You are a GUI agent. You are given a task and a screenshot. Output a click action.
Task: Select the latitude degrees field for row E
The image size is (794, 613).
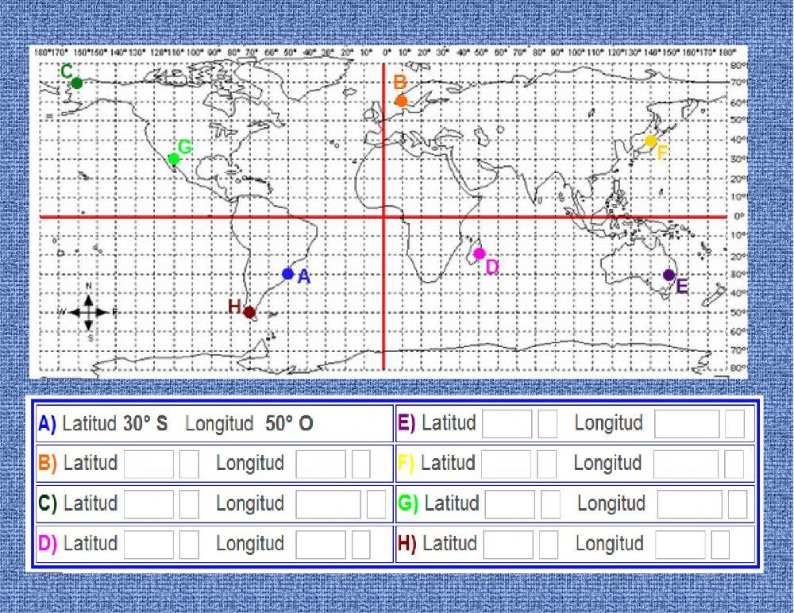point(507,424)
